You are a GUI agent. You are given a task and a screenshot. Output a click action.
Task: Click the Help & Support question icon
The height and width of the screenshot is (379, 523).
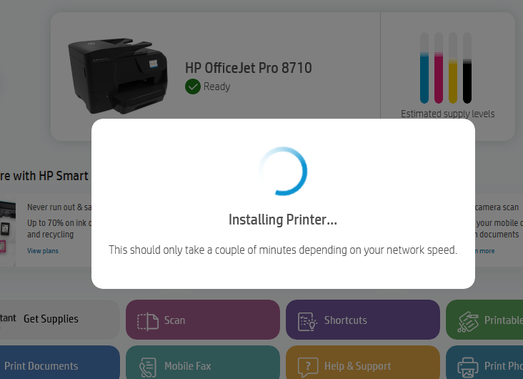pos(308,368)
